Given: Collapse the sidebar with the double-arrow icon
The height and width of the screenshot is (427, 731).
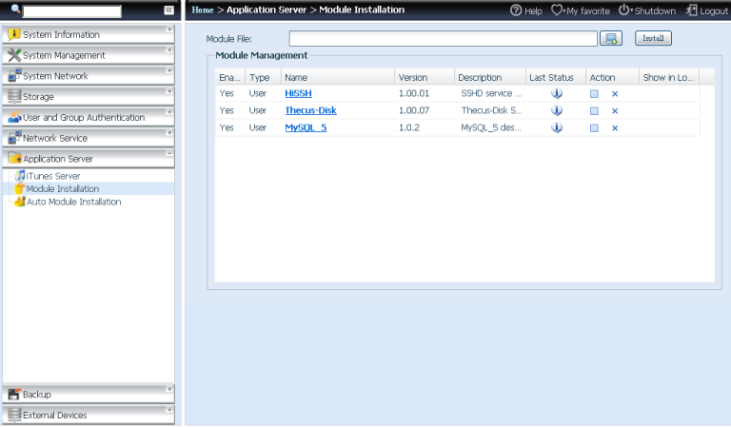Looking at the screenshot, I should [x=168, y=10].
